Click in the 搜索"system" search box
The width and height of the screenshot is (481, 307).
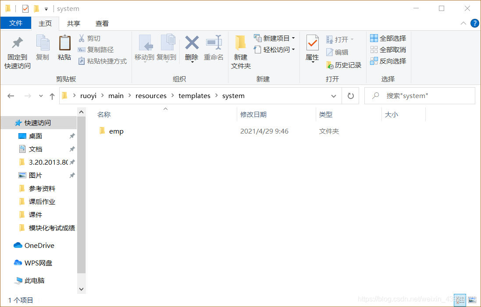point(420,96)
